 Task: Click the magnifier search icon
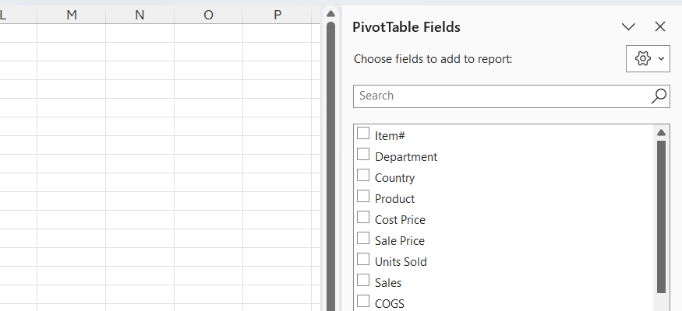click(659, 96)
